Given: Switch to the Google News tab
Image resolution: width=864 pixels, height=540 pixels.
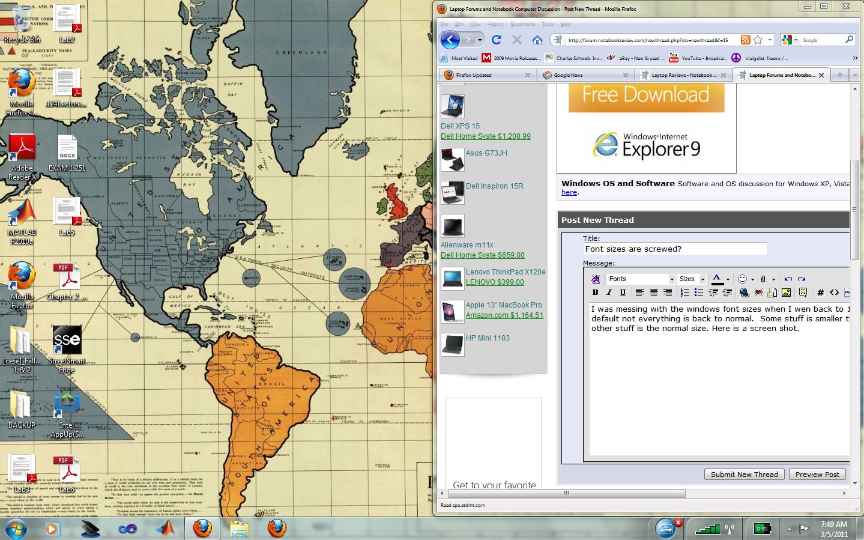Looking at the screenshot, I should pos(585,75).
